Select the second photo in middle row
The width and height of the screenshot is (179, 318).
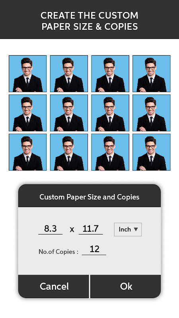[69, 113]
